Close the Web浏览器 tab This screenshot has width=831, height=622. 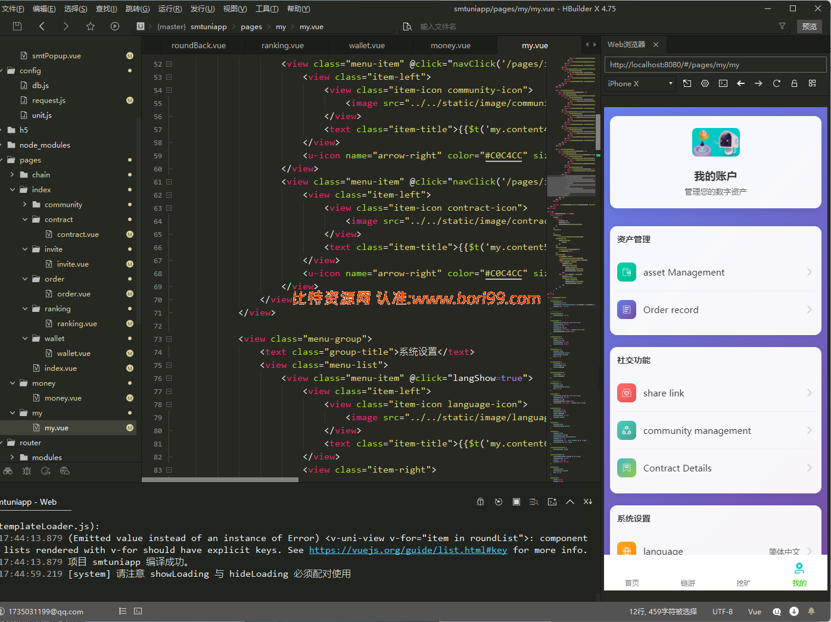656,45
